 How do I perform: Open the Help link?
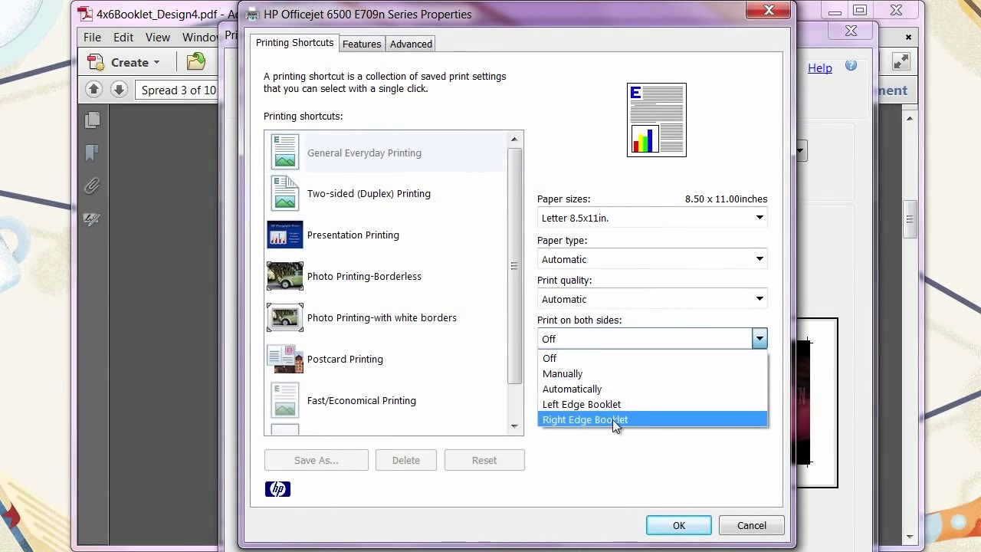819,67
